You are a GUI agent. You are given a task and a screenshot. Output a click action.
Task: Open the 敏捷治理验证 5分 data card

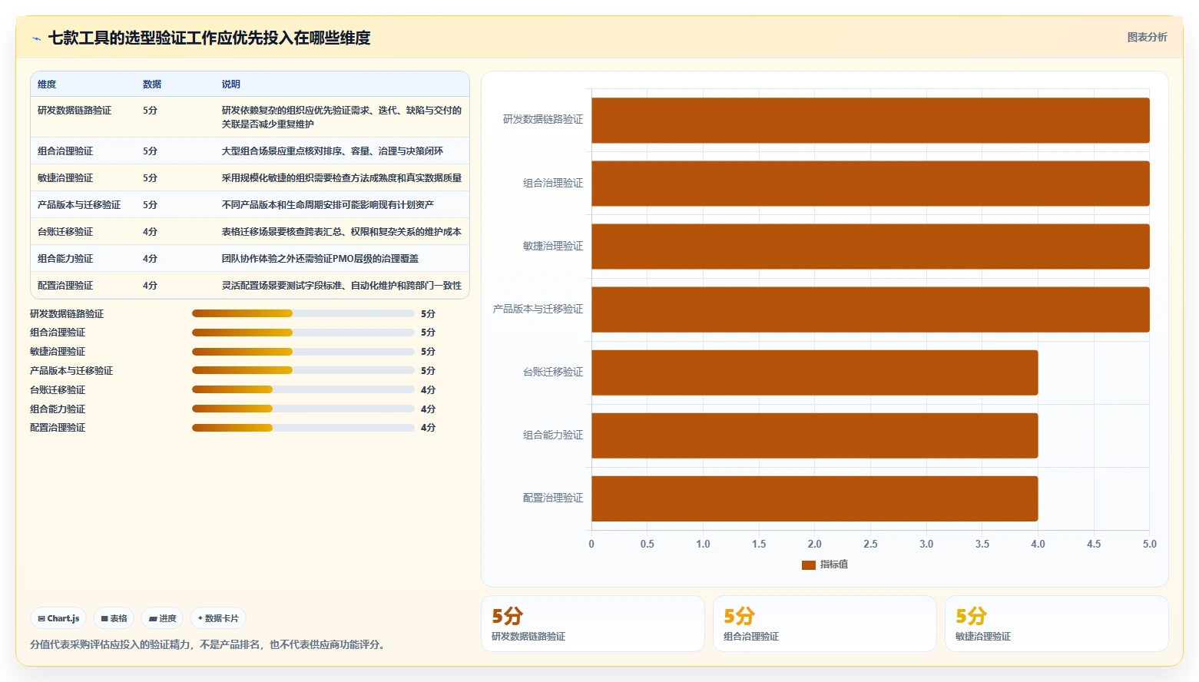1057,624
